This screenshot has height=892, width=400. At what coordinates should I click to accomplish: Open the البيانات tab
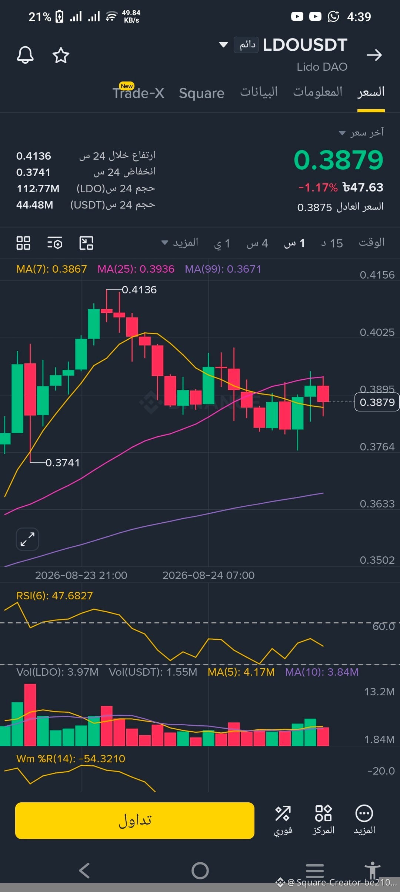(259, 91)
